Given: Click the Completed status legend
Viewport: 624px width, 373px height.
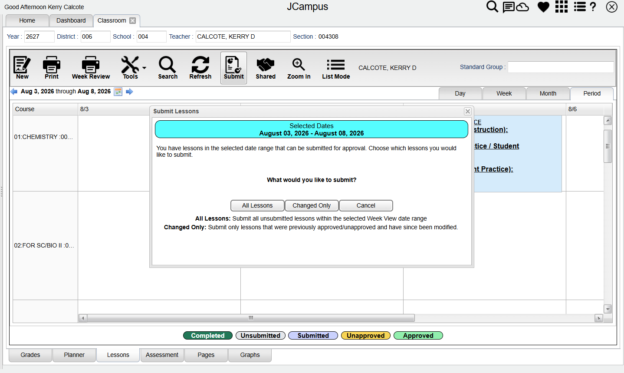Looking at the screenshot, I should coord(208,336).
